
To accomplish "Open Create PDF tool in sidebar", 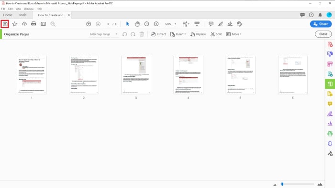I will click(x=330, y=44).
